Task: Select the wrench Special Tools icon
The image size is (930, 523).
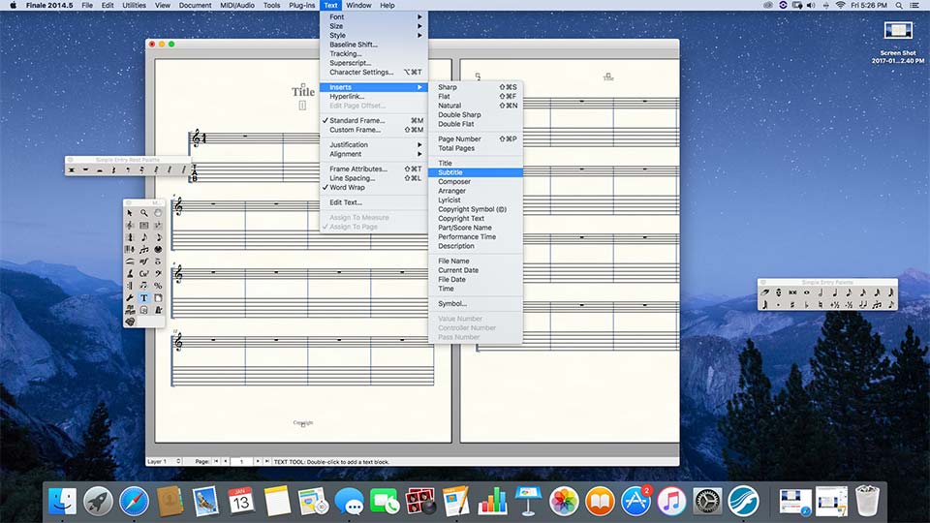Action: 129,297
